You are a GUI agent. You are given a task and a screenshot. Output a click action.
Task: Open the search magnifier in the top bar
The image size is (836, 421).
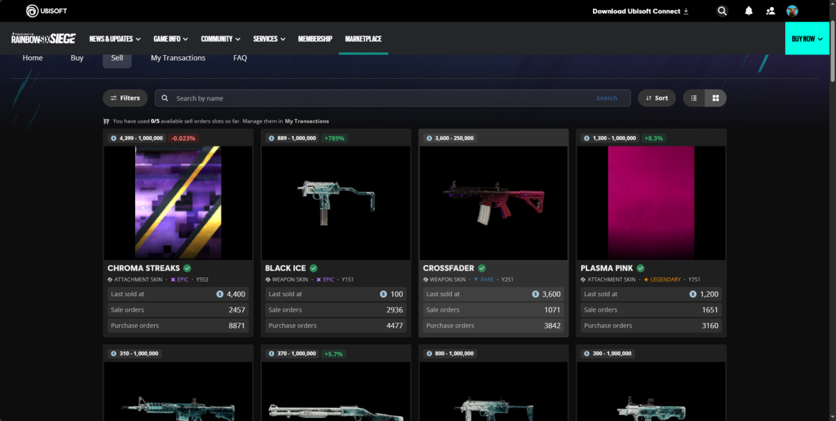click(722, 11)
